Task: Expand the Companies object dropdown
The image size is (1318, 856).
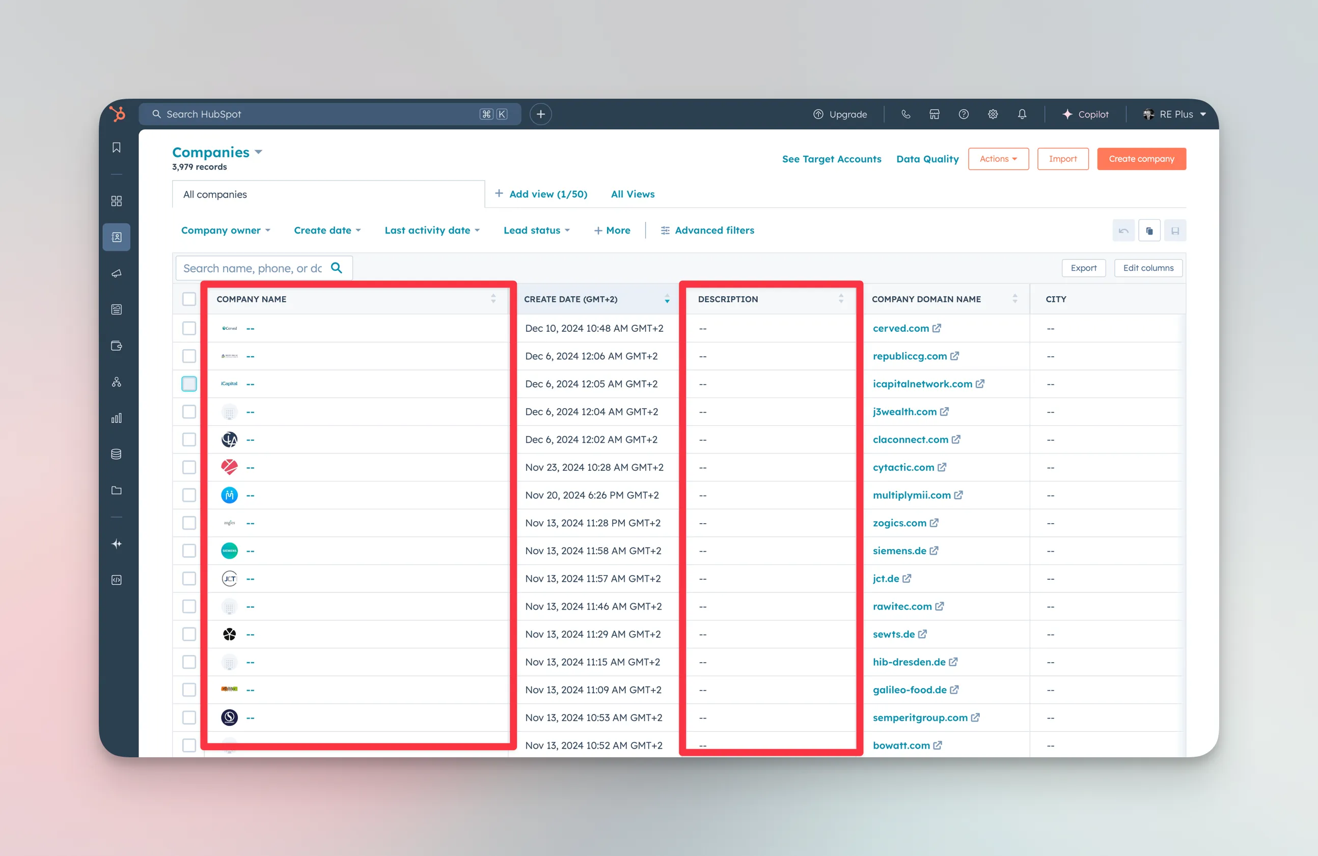Action: (x=217, y=152)
